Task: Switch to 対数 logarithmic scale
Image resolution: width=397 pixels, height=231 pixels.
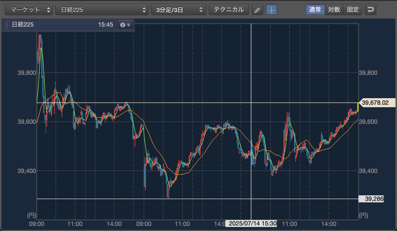Action: (x=334, y=10)
